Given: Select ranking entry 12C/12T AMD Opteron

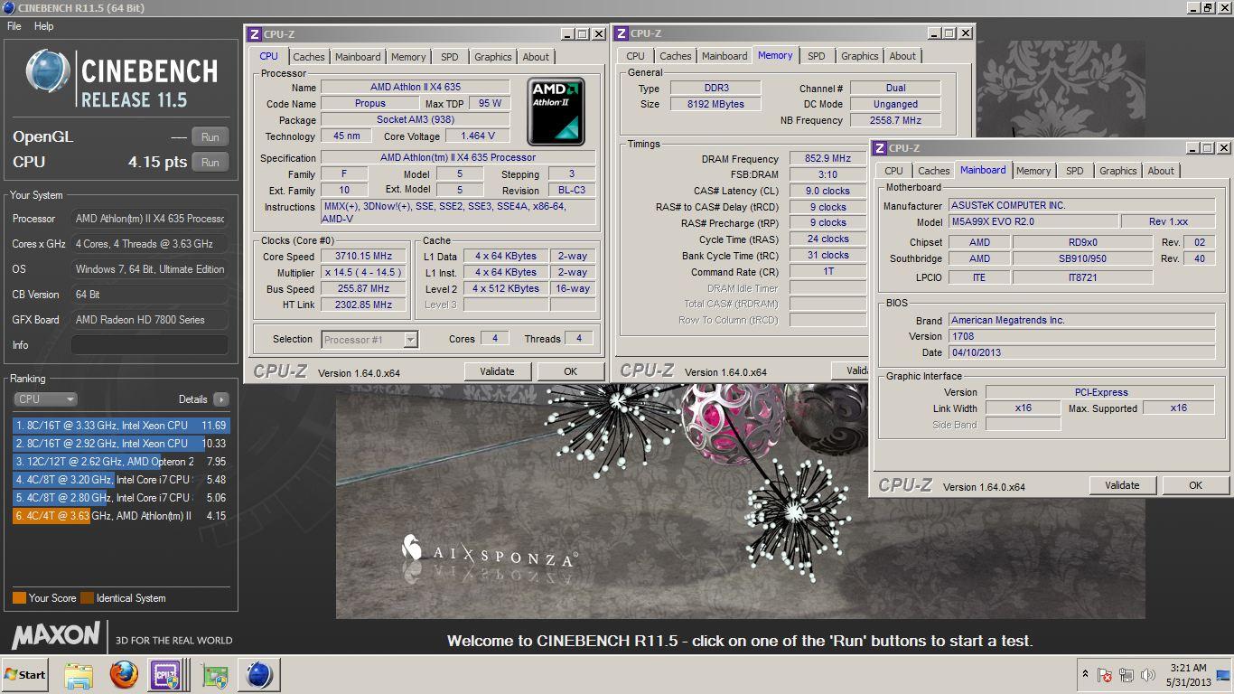Looking at the screenshot, I should click(x=121, y=461).
